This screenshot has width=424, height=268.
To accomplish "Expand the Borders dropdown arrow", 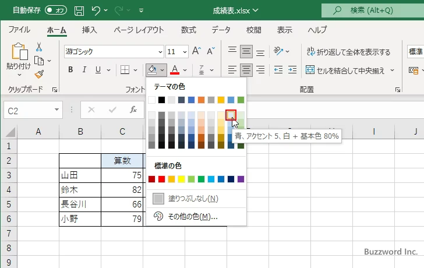I will [136, 70].
